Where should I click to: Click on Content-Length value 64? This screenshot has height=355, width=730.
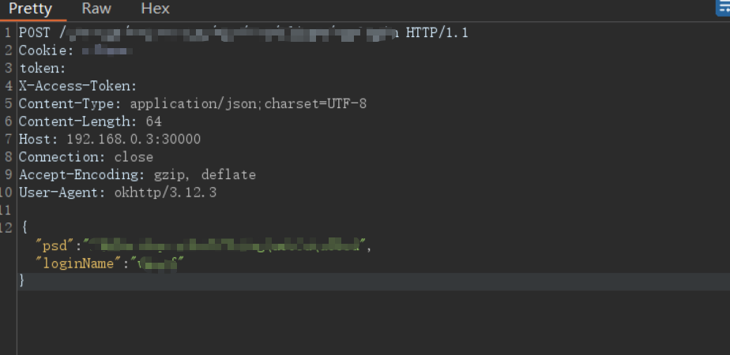(x=153, y=121)
